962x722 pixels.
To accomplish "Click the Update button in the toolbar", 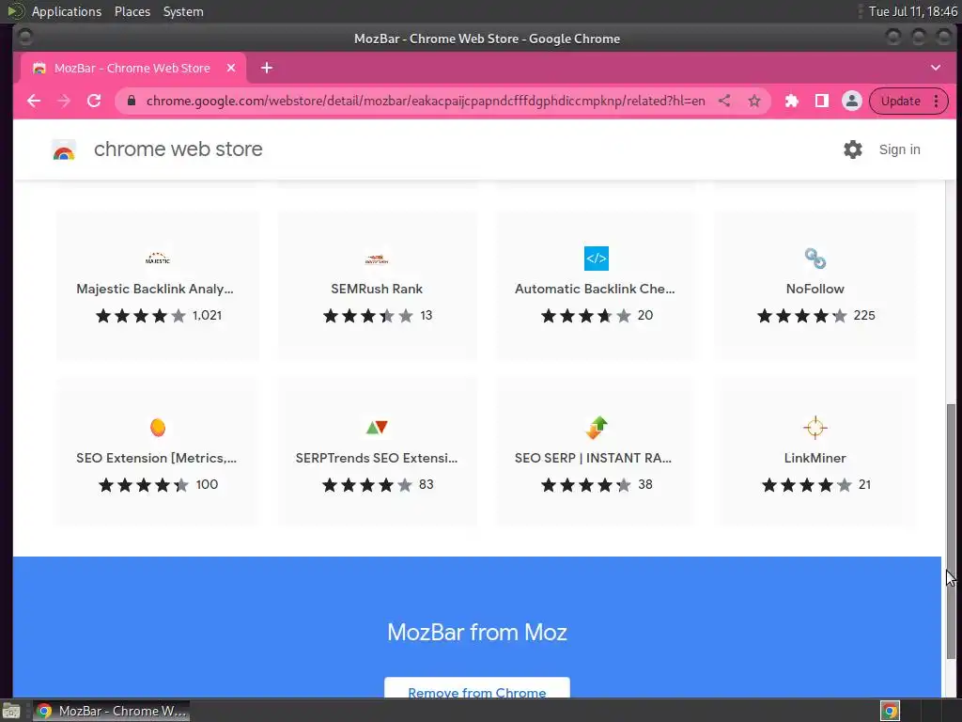I will (x=901, y=101).
